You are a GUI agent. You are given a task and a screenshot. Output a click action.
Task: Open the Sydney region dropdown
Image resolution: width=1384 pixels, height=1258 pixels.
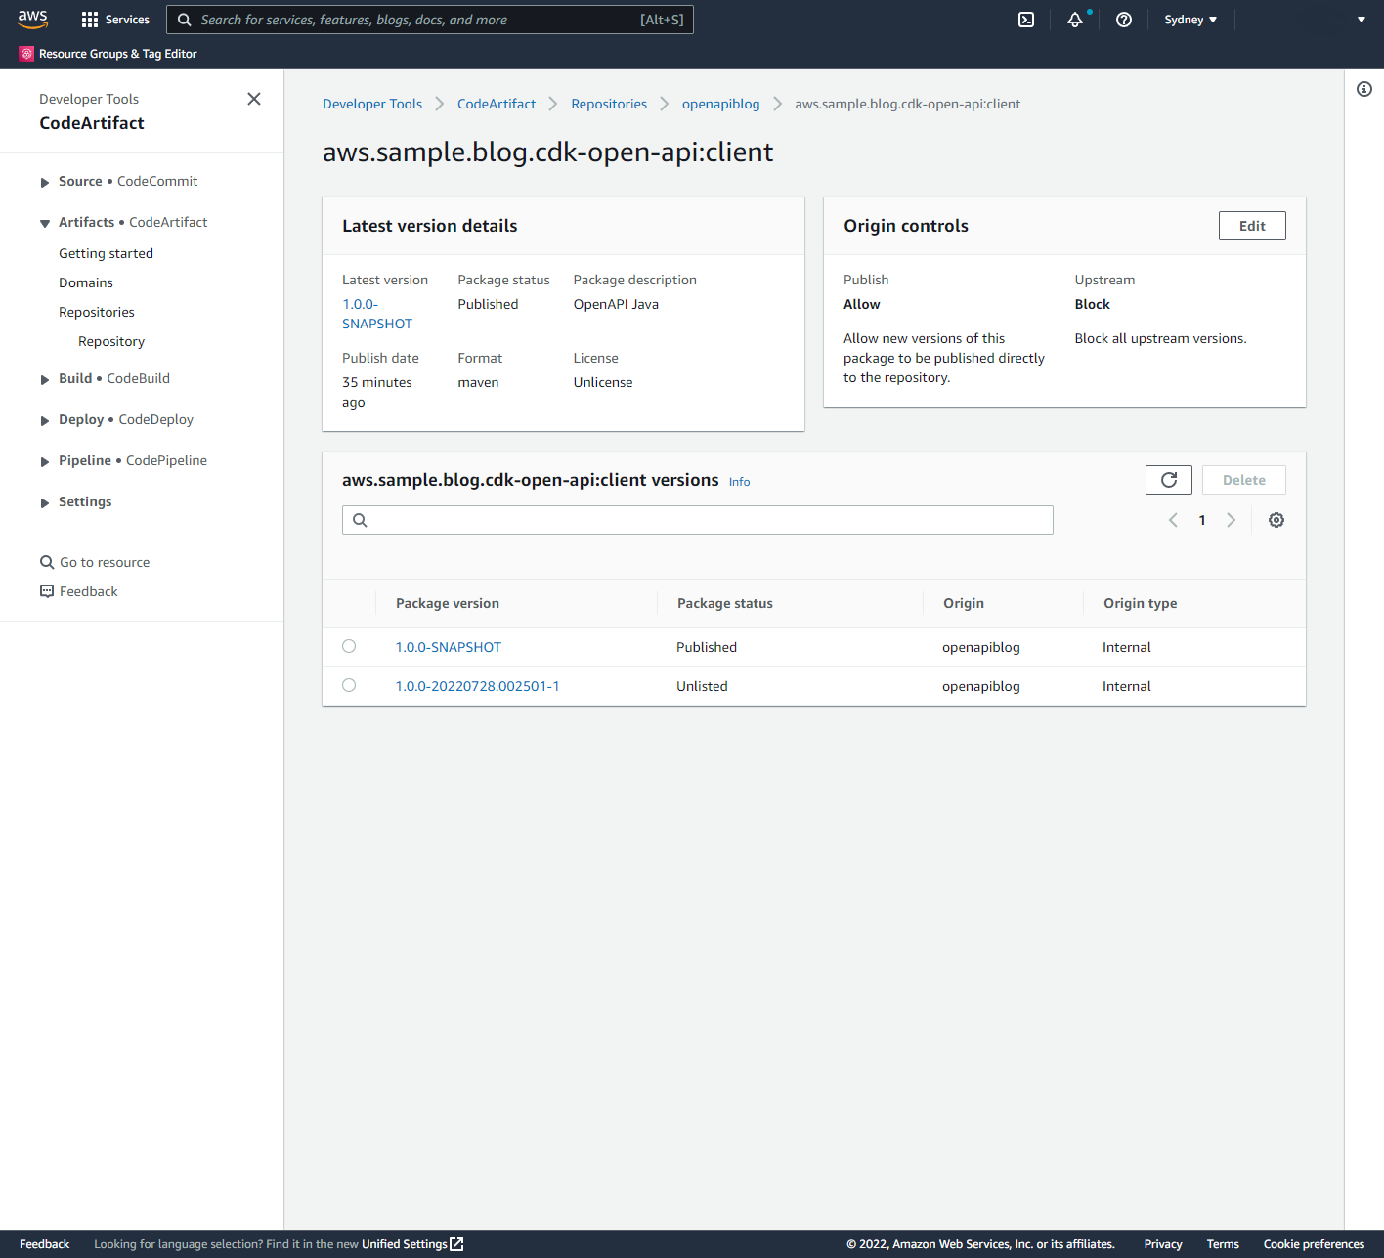(x=1189, y=19)
